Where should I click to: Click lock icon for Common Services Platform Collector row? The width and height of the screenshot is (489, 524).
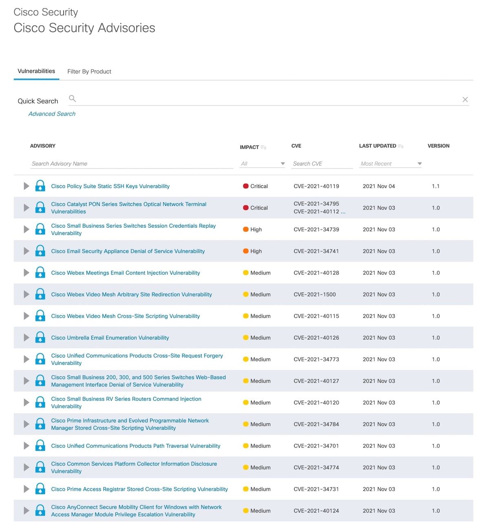40,467
